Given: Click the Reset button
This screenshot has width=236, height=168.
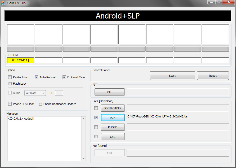Looking at the screenshot, I should (x=213, y=76).
